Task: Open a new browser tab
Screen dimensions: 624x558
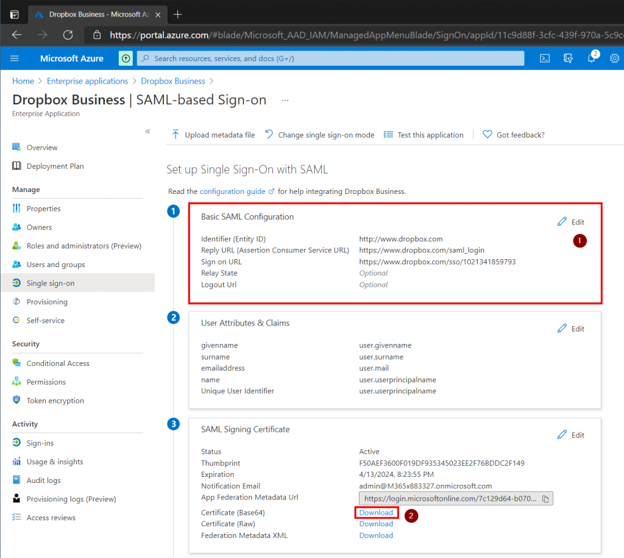Action: 177,15
